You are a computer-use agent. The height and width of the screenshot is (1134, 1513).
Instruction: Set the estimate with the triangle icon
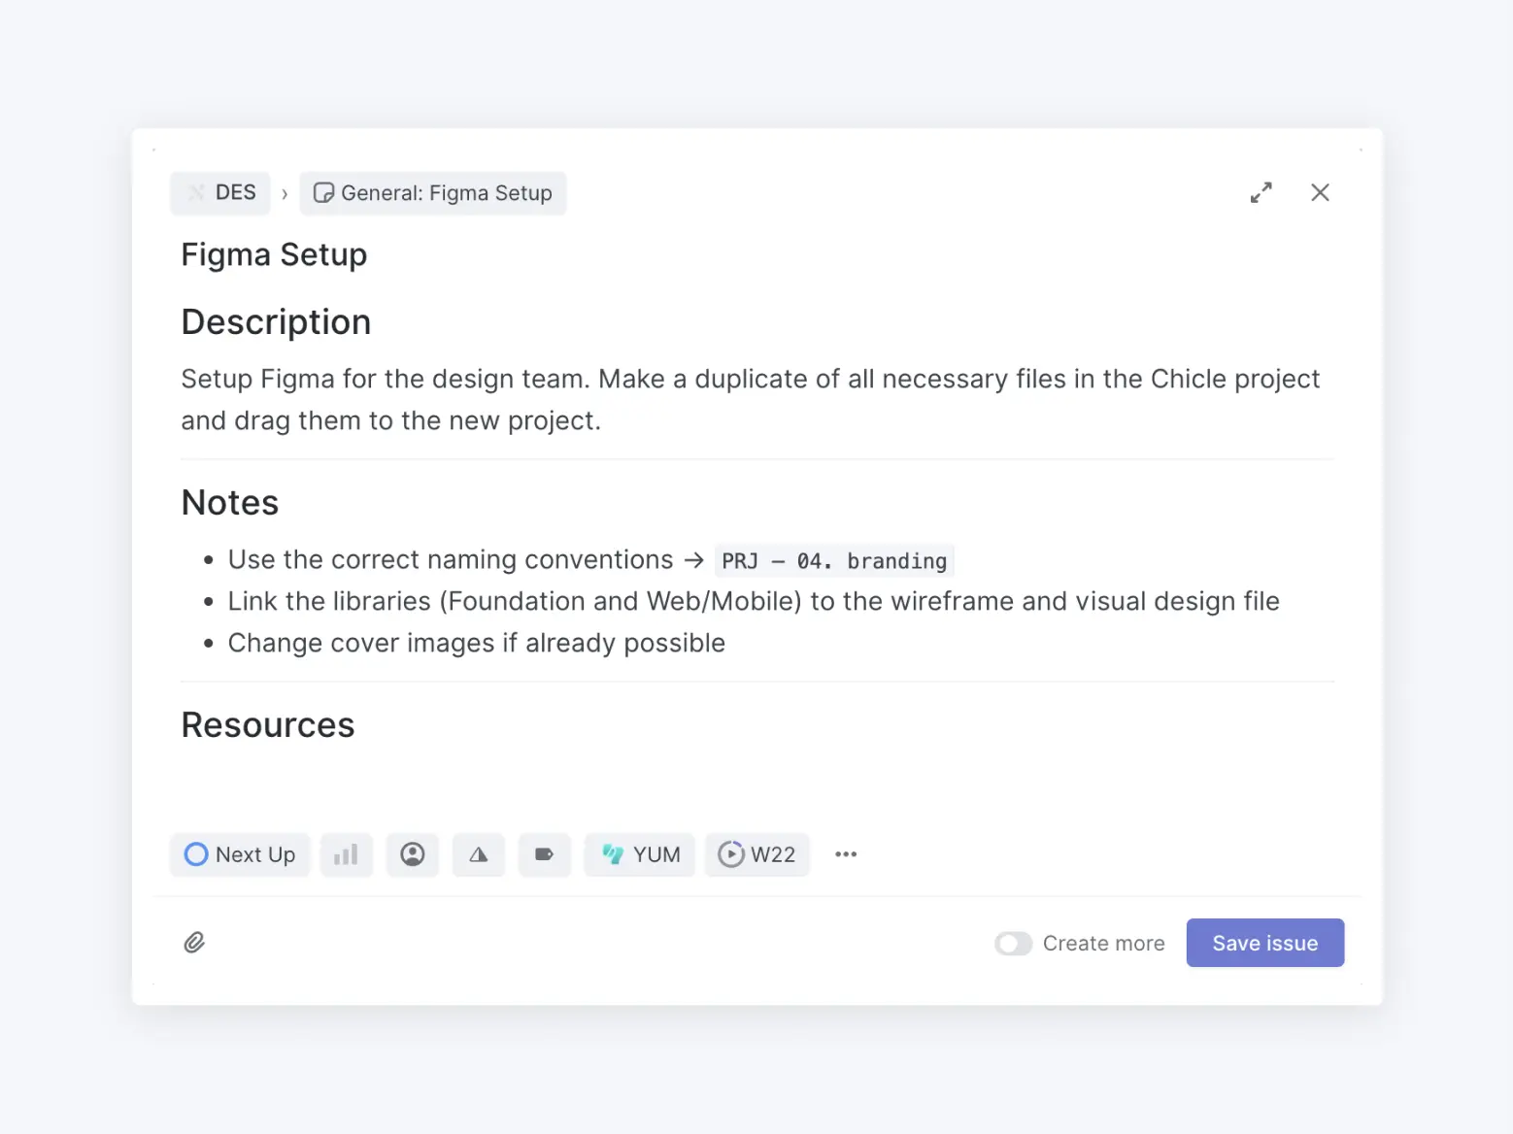479,854
